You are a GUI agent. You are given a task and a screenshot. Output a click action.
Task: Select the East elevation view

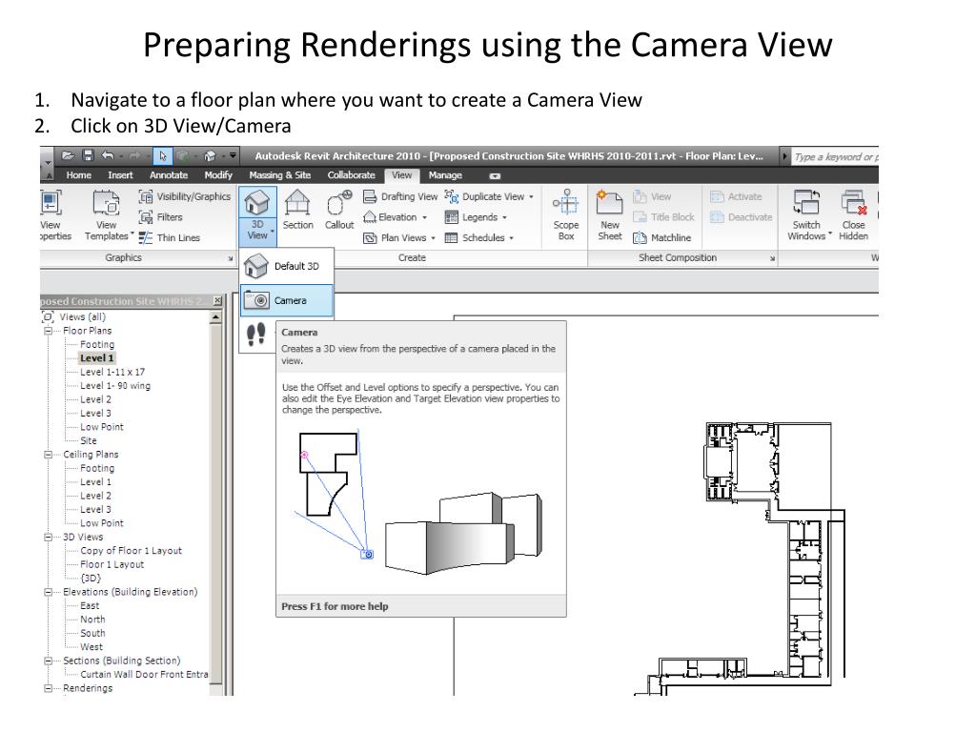(90, 605)
